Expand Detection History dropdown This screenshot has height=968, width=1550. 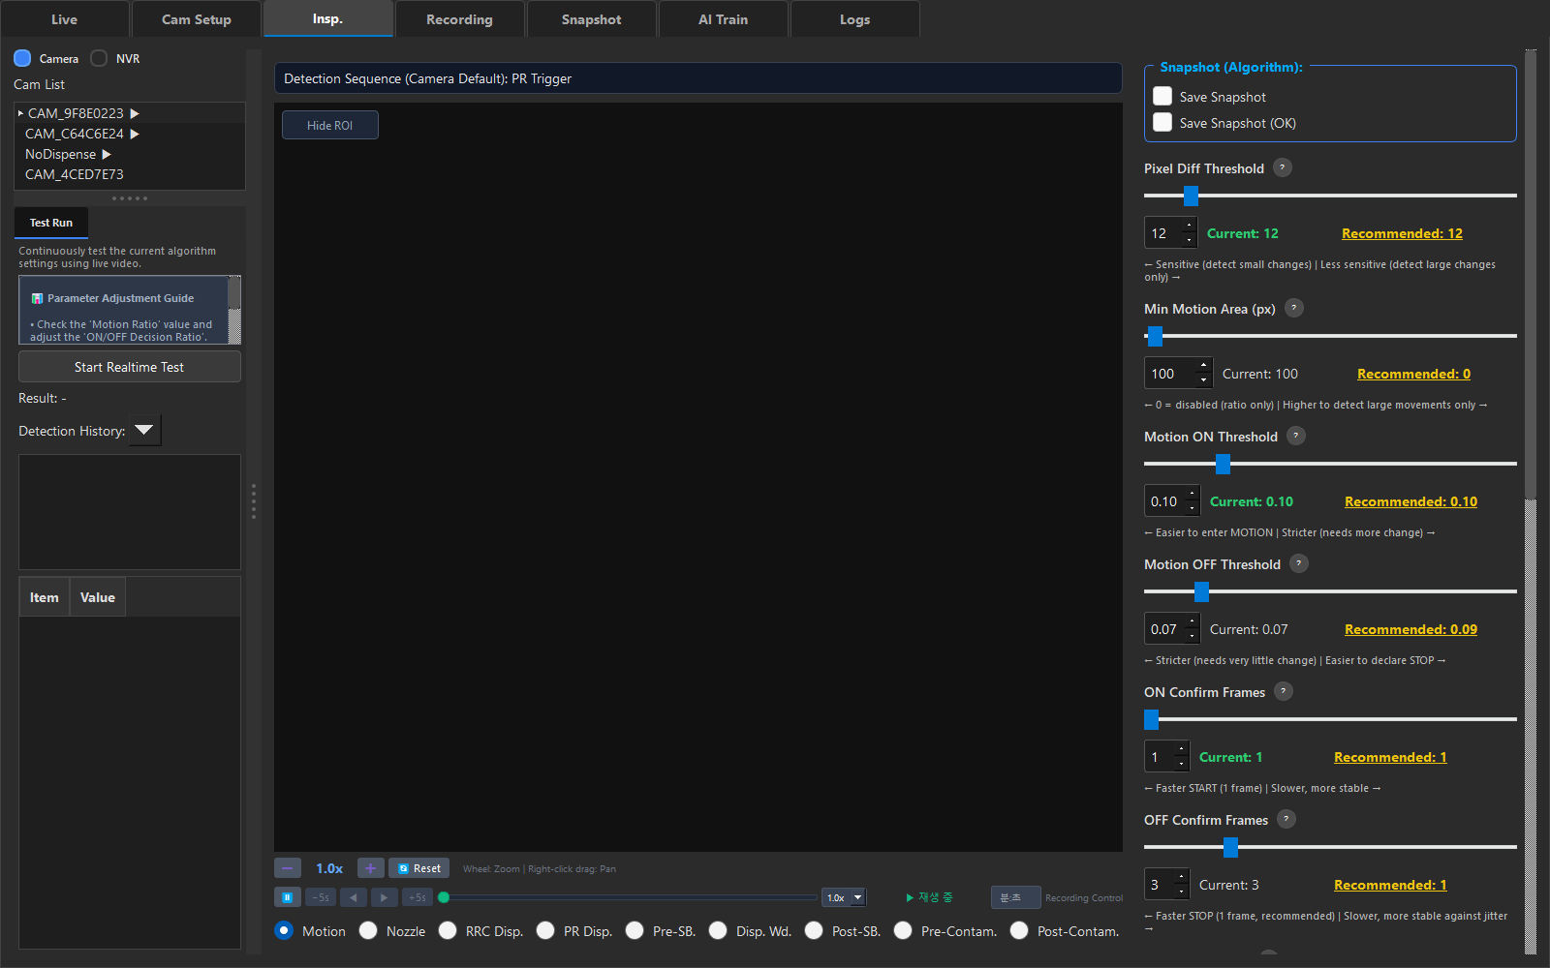(144, 430)
